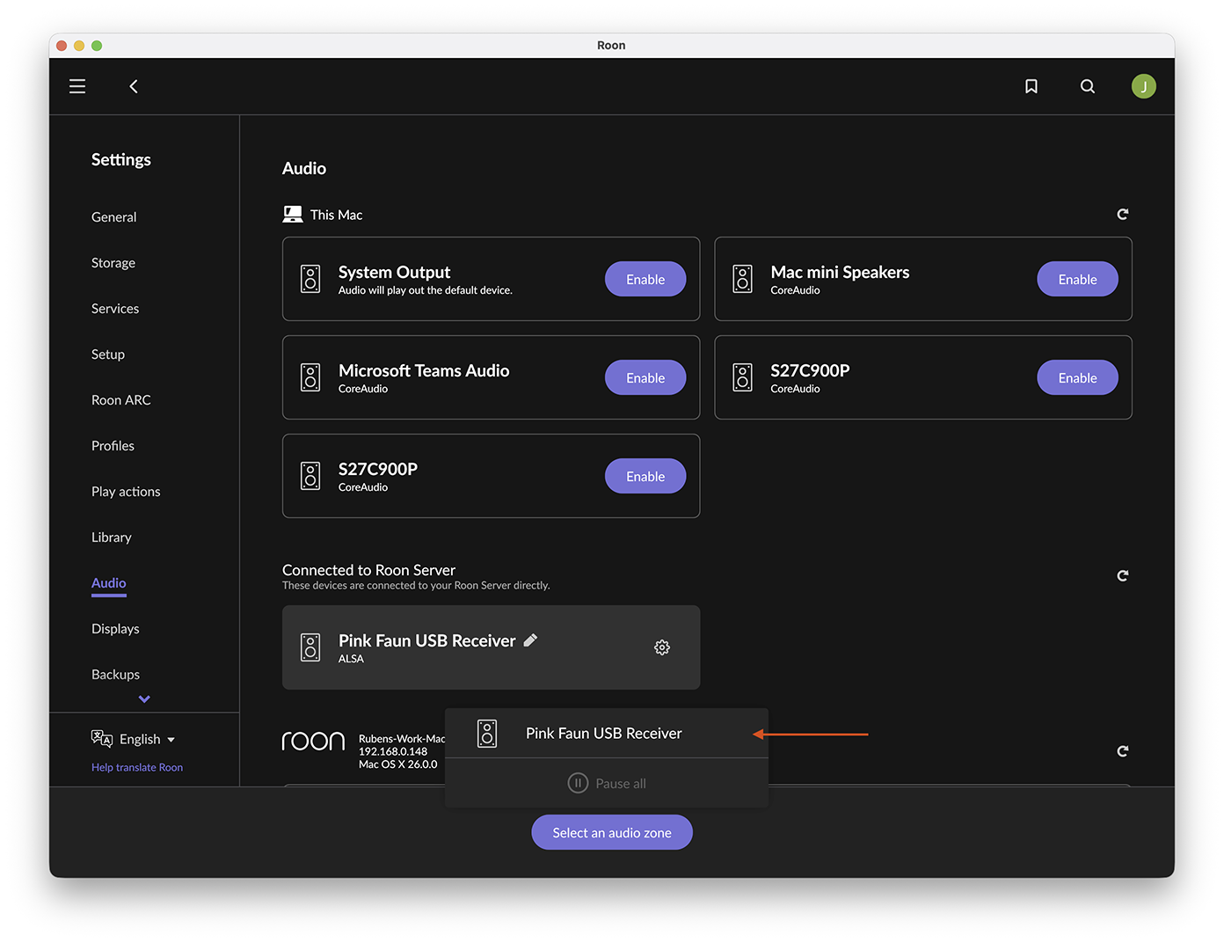Expand more settings sections with down chevron
1224x943 pixels.
144,699
